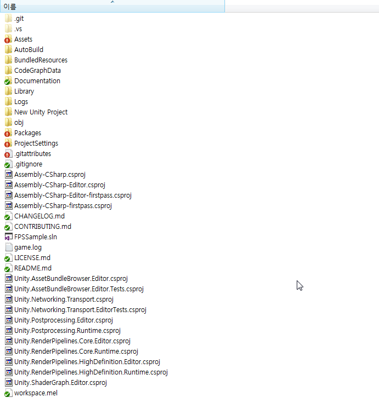Click the ProjectSettings folder icon
Screen dimensions: 379x403
(8, 143)
